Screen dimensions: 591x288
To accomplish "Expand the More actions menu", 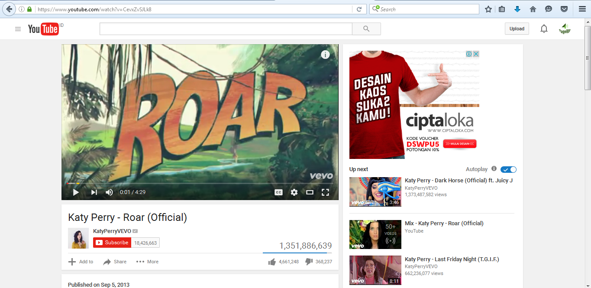I will click(x=147, y=262).
